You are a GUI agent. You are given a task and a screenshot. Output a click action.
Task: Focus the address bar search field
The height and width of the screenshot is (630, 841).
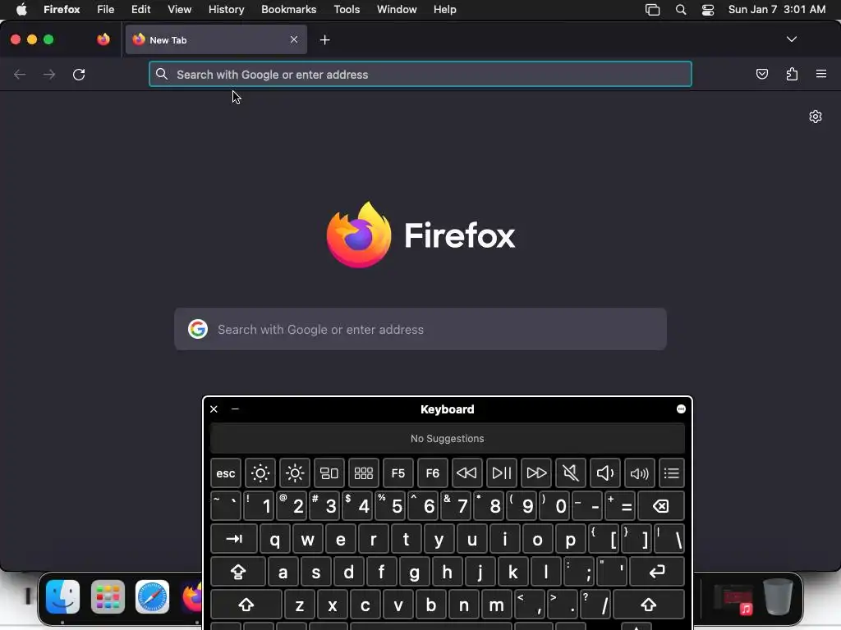(420, 75)
